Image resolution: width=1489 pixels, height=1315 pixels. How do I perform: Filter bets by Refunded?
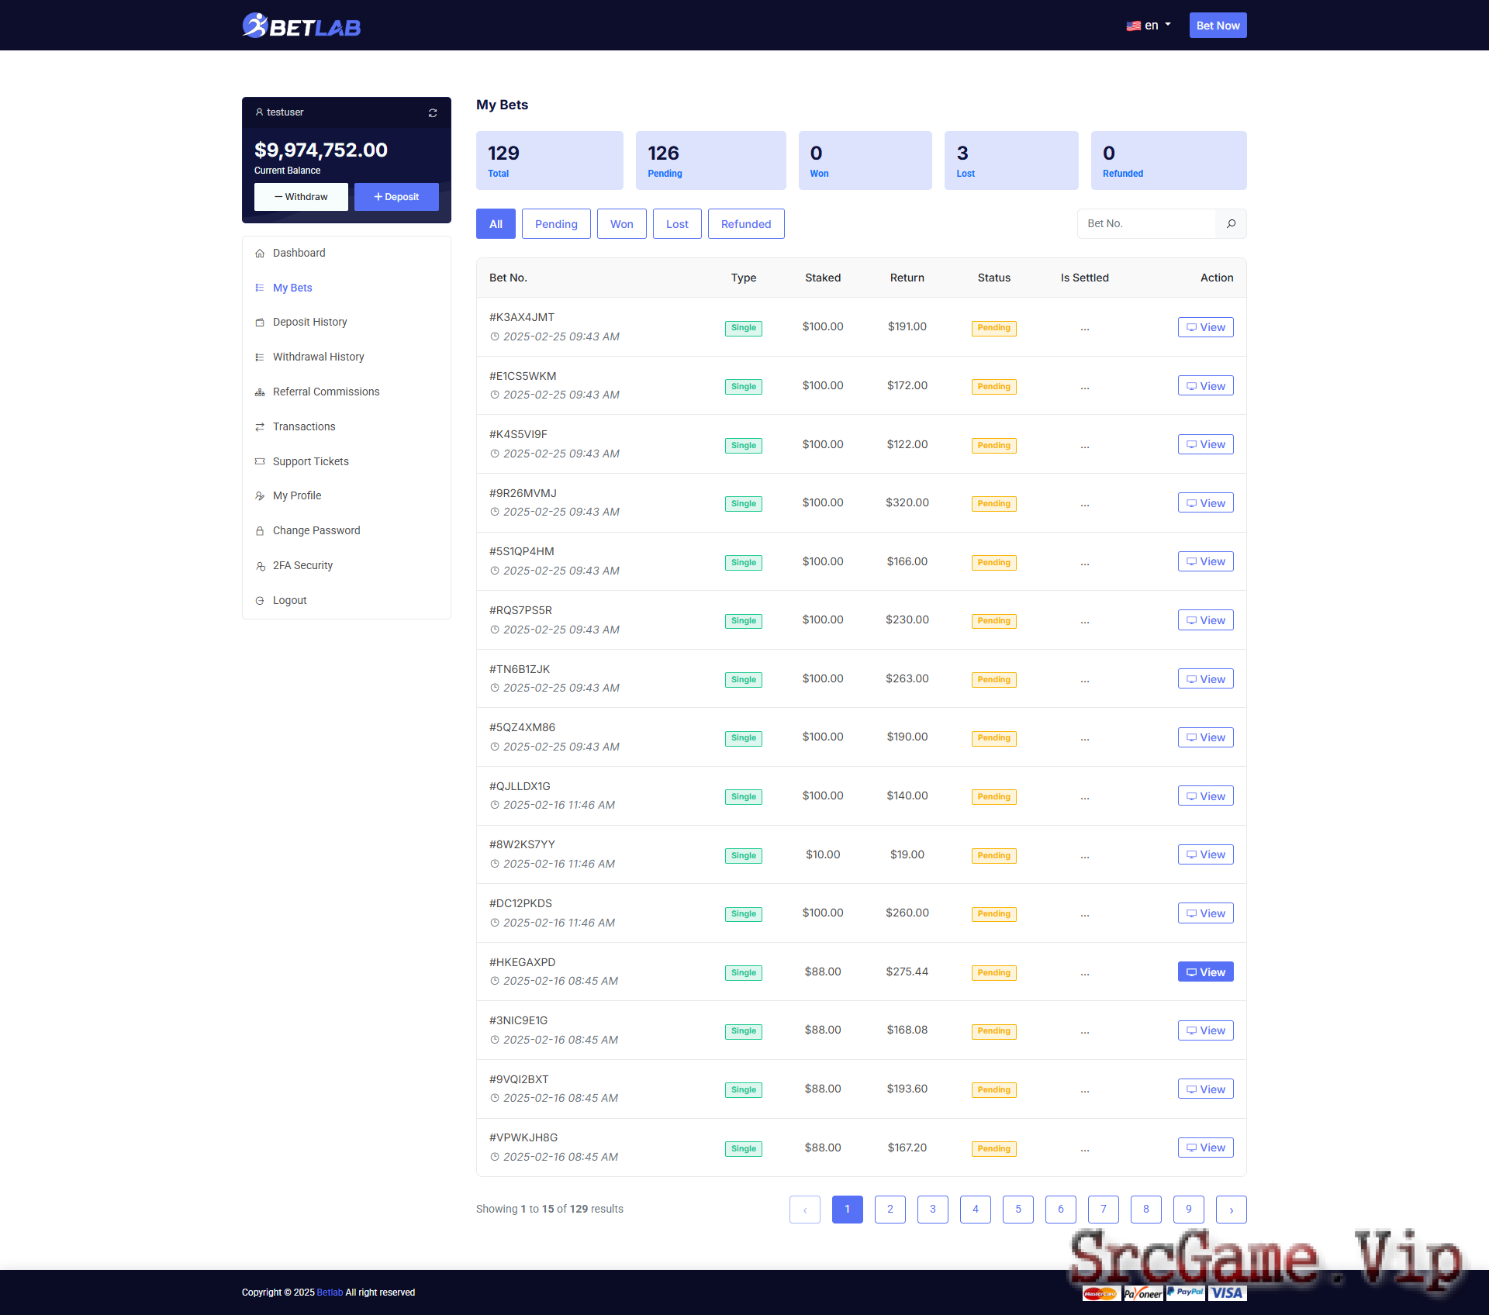tap(746, 224)
